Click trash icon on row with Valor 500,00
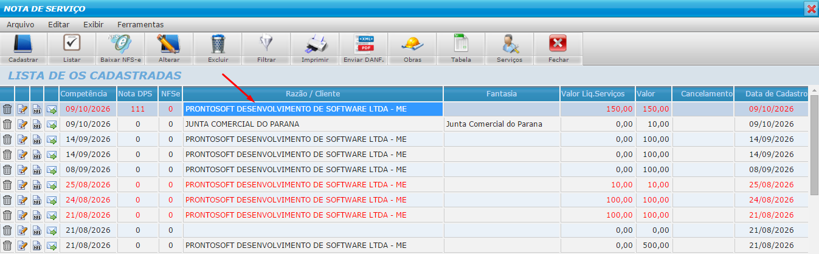Viewport: 819px width, 254px height. pyautogui.click(x=7, y=246)
